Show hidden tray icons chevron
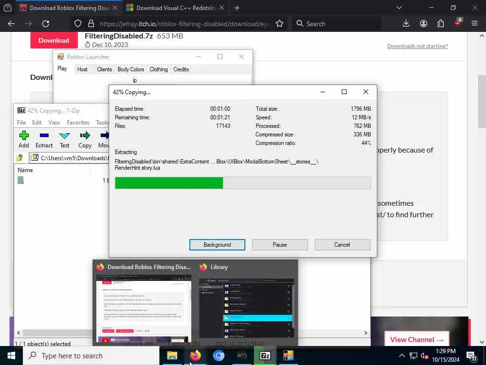486x365 pixels. click(402, 355)
